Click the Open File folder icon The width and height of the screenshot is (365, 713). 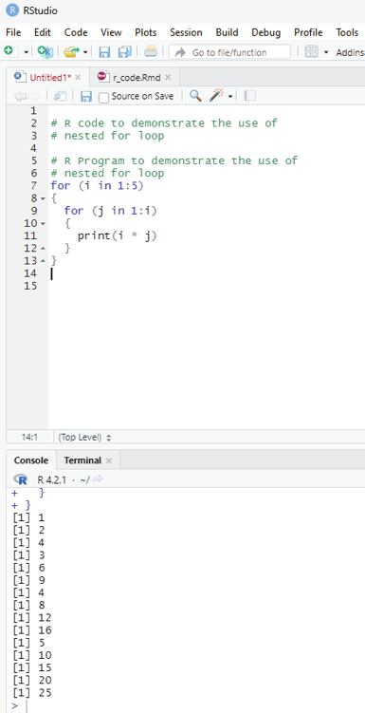pyautogui.click(x=71, y=52)
